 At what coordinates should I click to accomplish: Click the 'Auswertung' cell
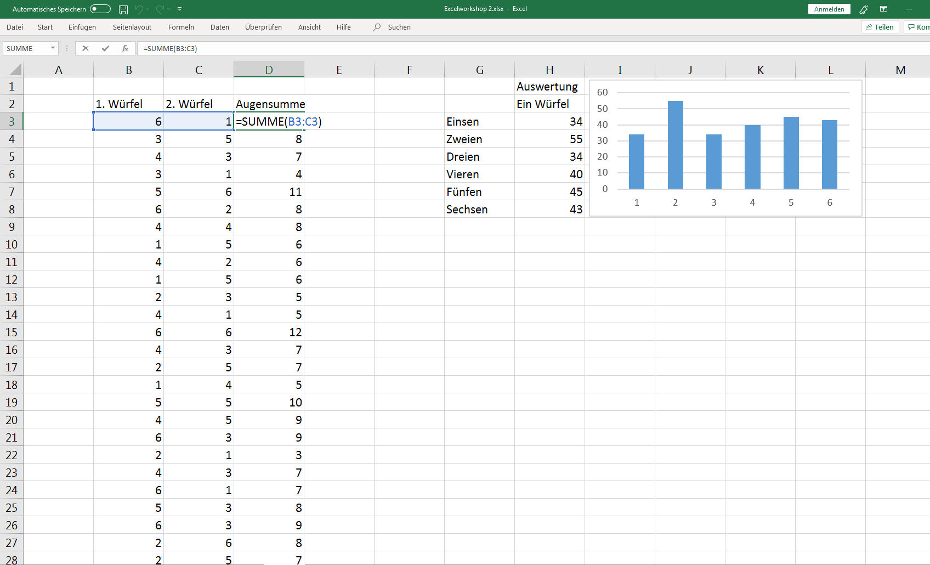(x=550, y=86)
